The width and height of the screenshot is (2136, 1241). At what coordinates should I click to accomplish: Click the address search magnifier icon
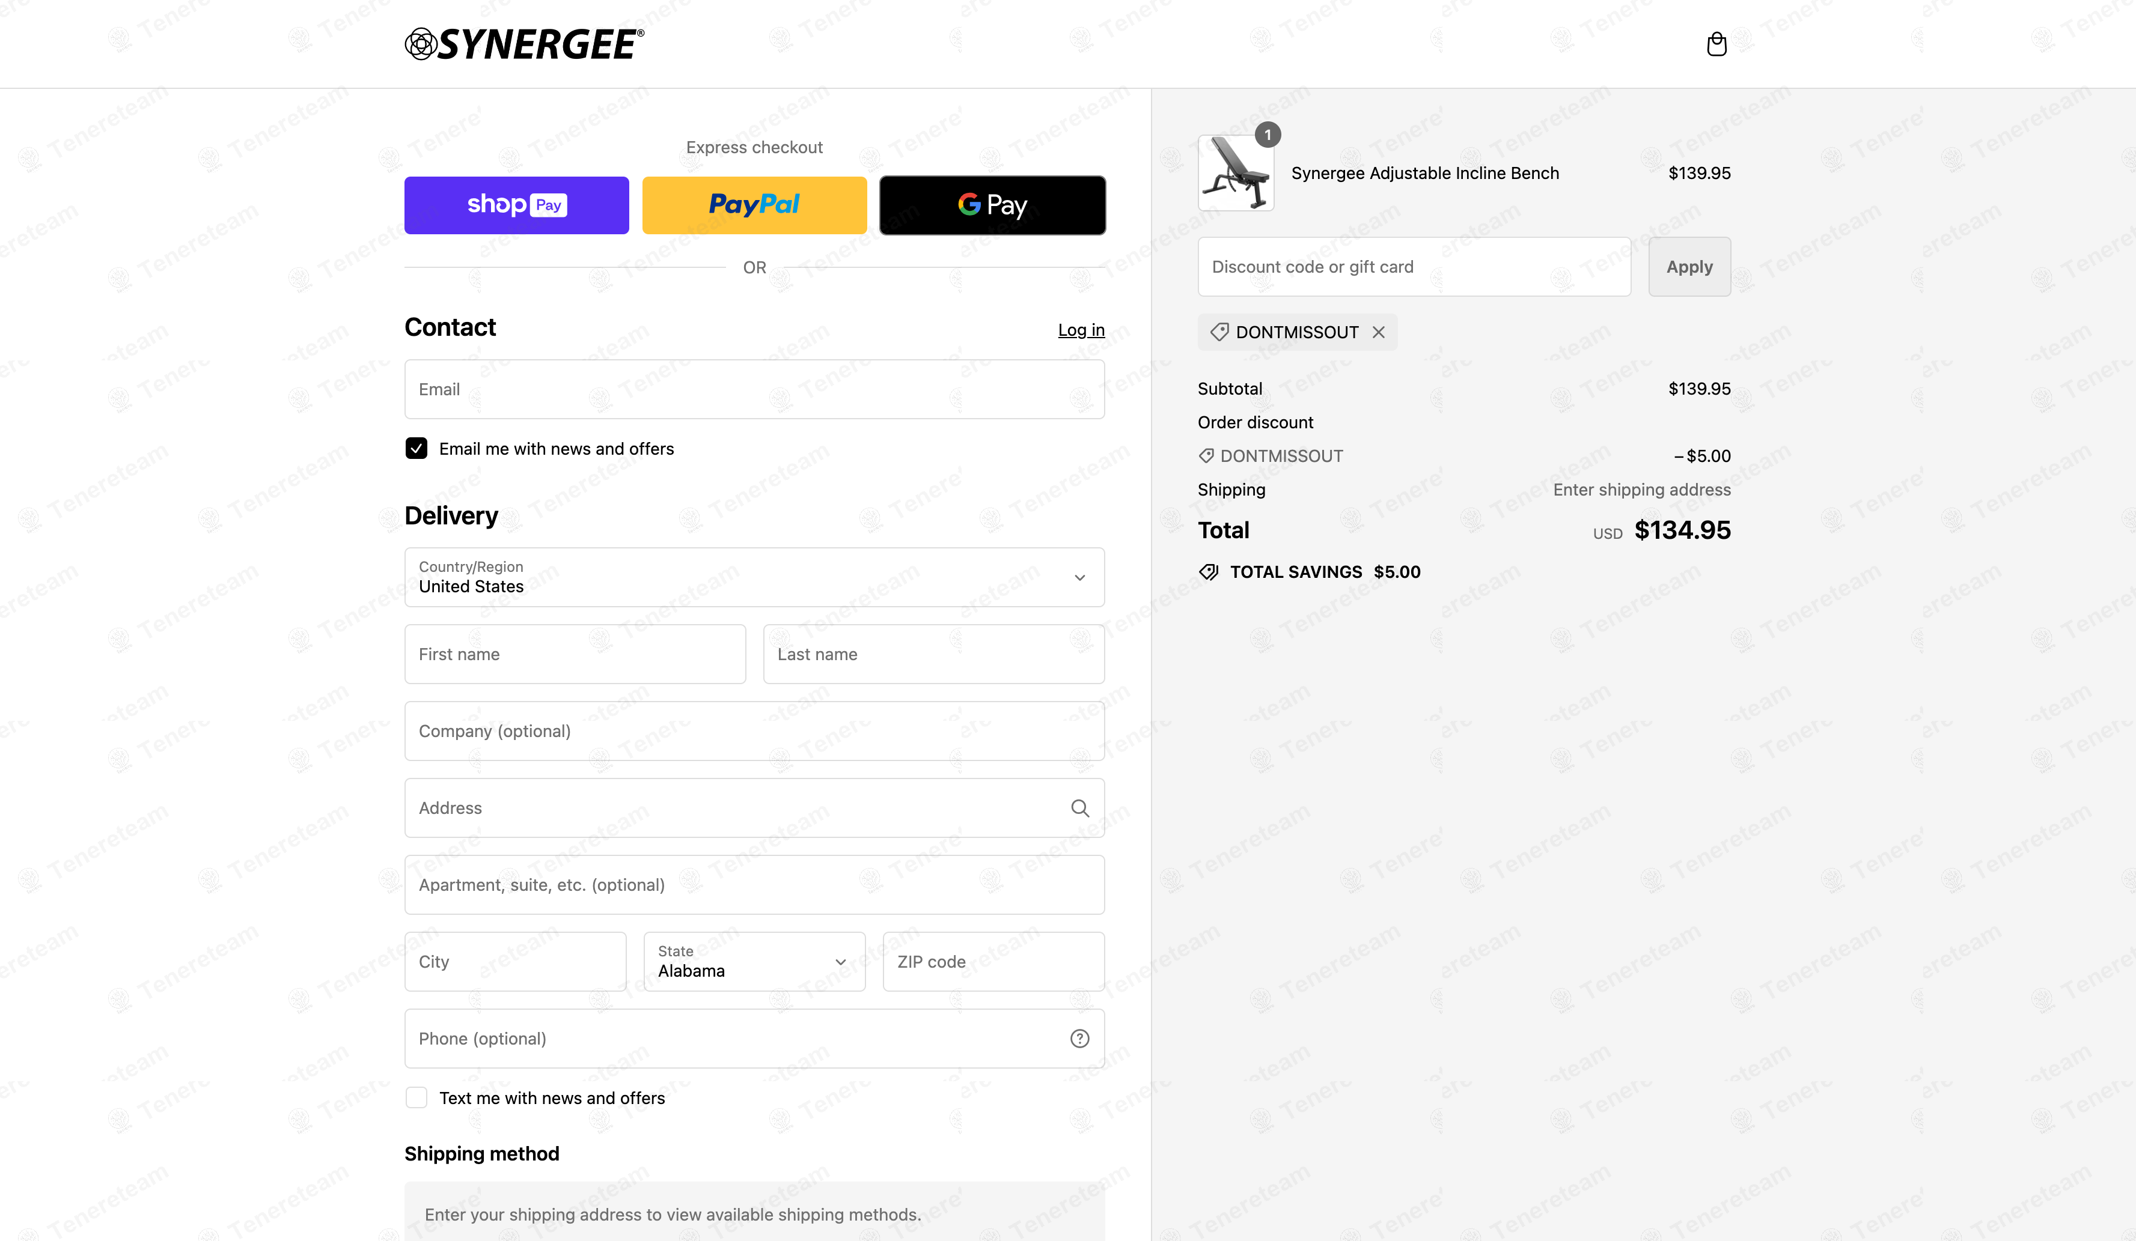tap(1080, 808)
